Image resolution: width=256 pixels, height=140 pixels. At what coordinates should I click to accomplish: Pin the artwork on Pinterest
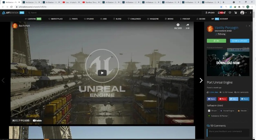click(222, 99)
